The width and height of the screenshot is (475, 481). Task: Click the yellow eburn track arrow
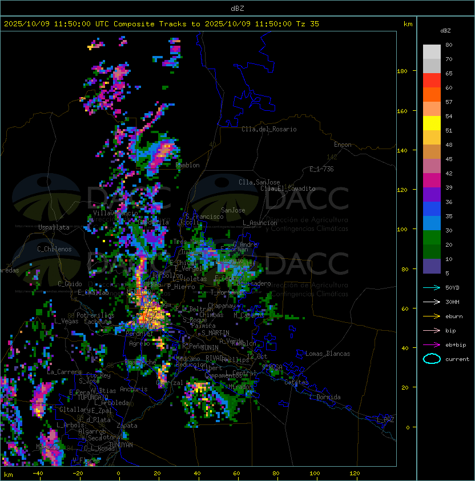point(432,316)
